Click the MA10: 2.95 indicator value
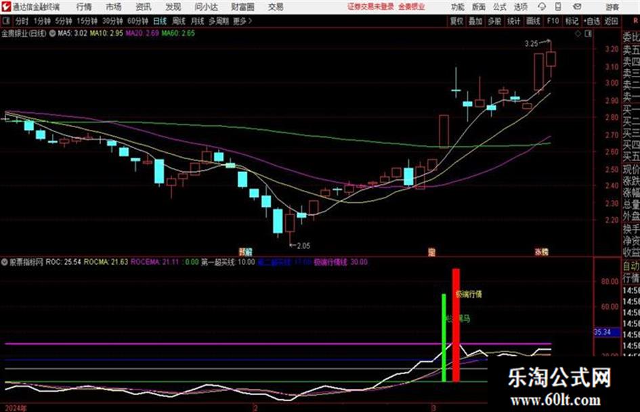 (106, 33)
